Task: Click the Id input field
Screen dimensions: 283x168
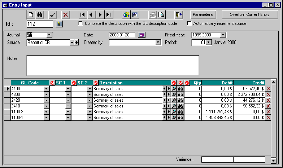Action: (x=40, y=24)
